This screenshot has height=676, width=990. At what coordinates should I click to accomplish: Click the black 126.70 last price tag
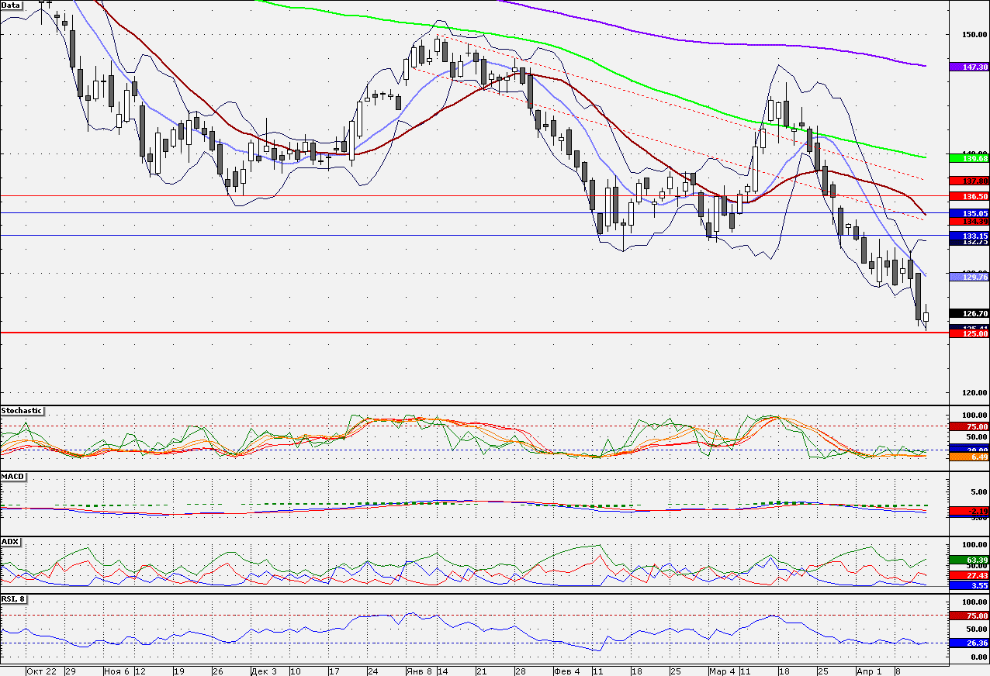pos(969,314)
